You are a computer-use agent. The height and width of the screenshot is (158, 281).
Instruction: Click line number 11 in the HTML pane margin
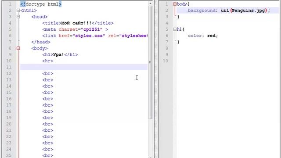coord(9,67)
